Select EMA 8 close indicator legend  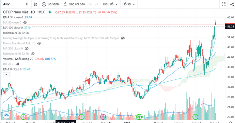[x=12, y=69]
